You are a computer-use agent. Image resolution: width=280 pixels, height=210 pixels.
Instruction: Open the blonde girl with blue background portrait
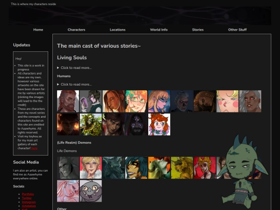[159, 101]
